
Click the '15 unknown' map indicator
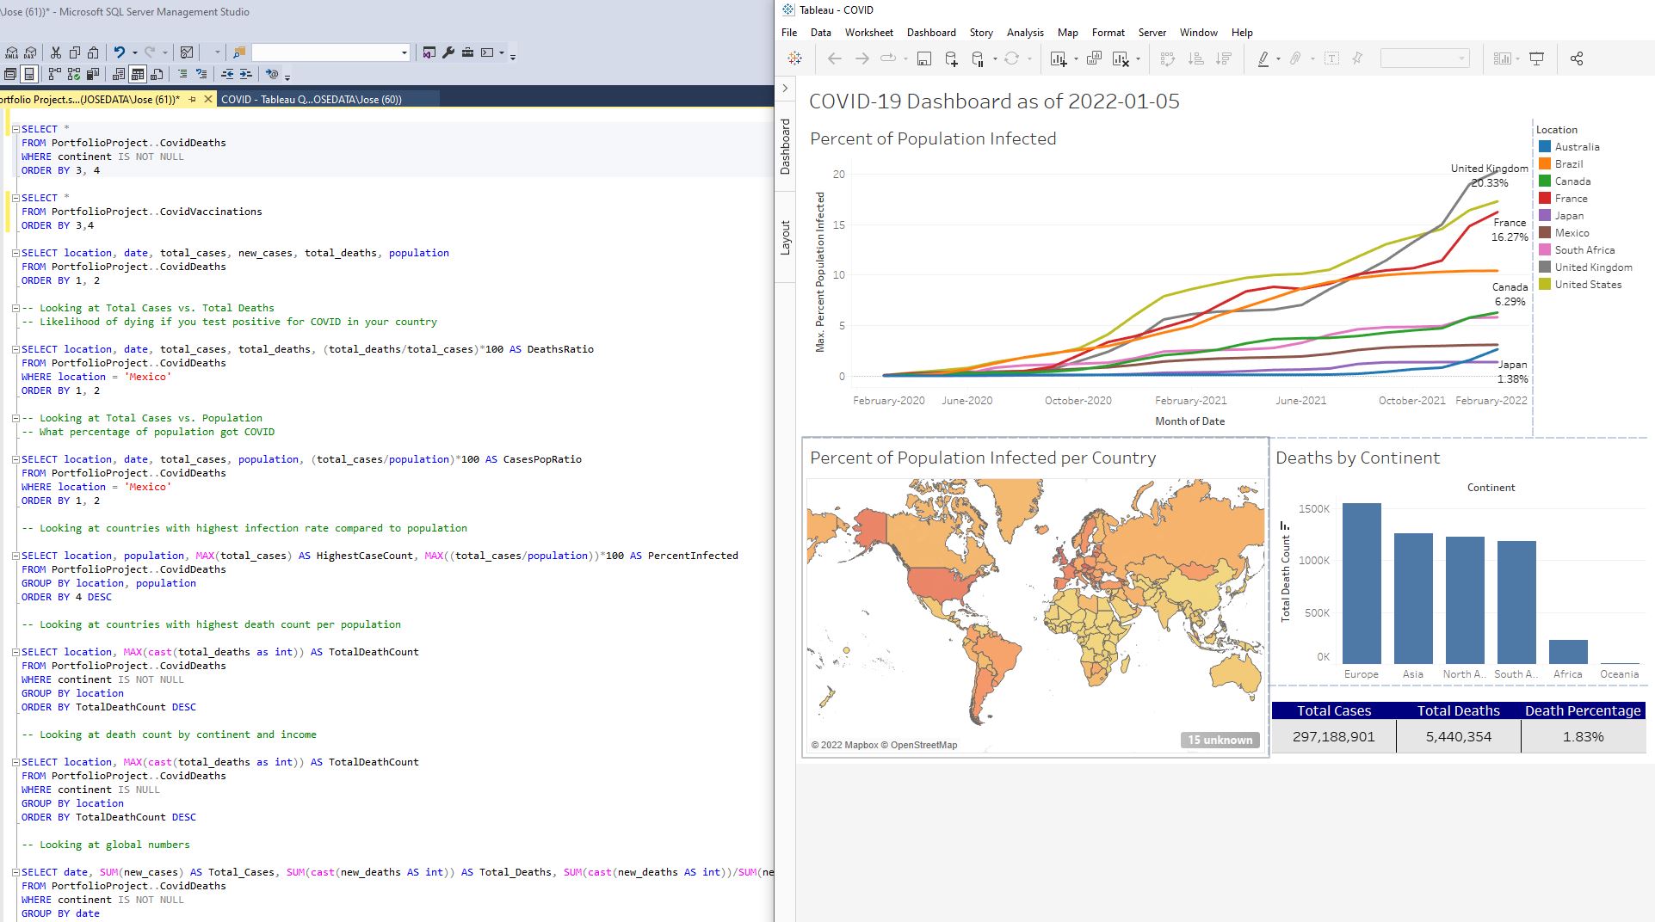pyautogui.click(x=1220, y=740)
